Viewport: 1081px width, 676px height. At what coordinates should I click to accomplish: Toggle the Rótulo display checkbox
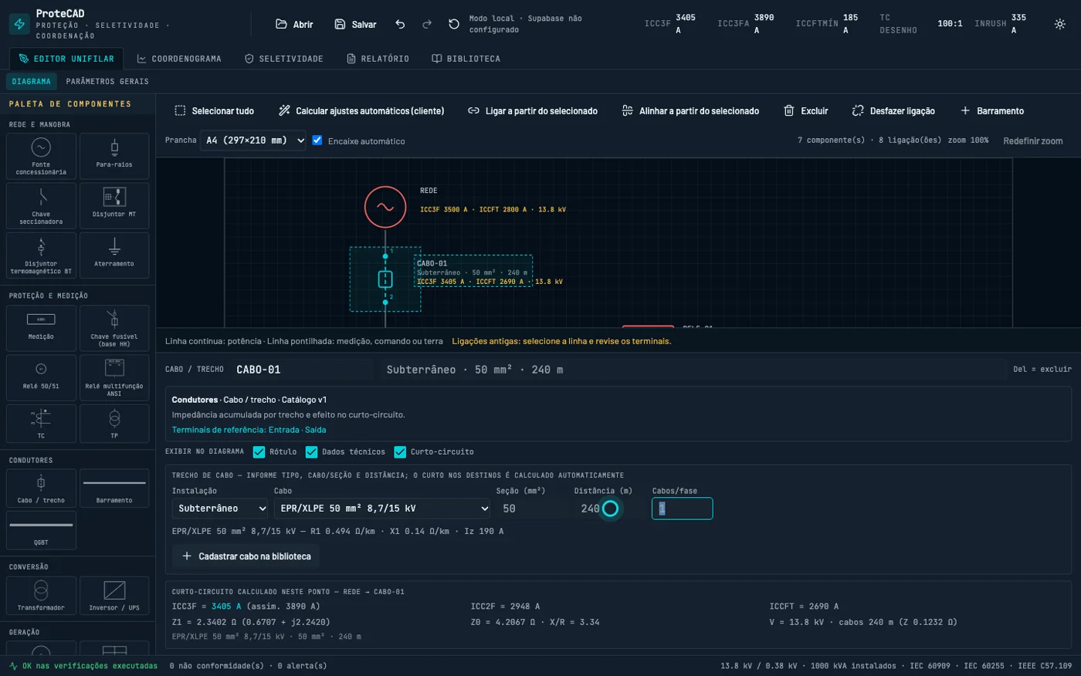tap(259, 452)
